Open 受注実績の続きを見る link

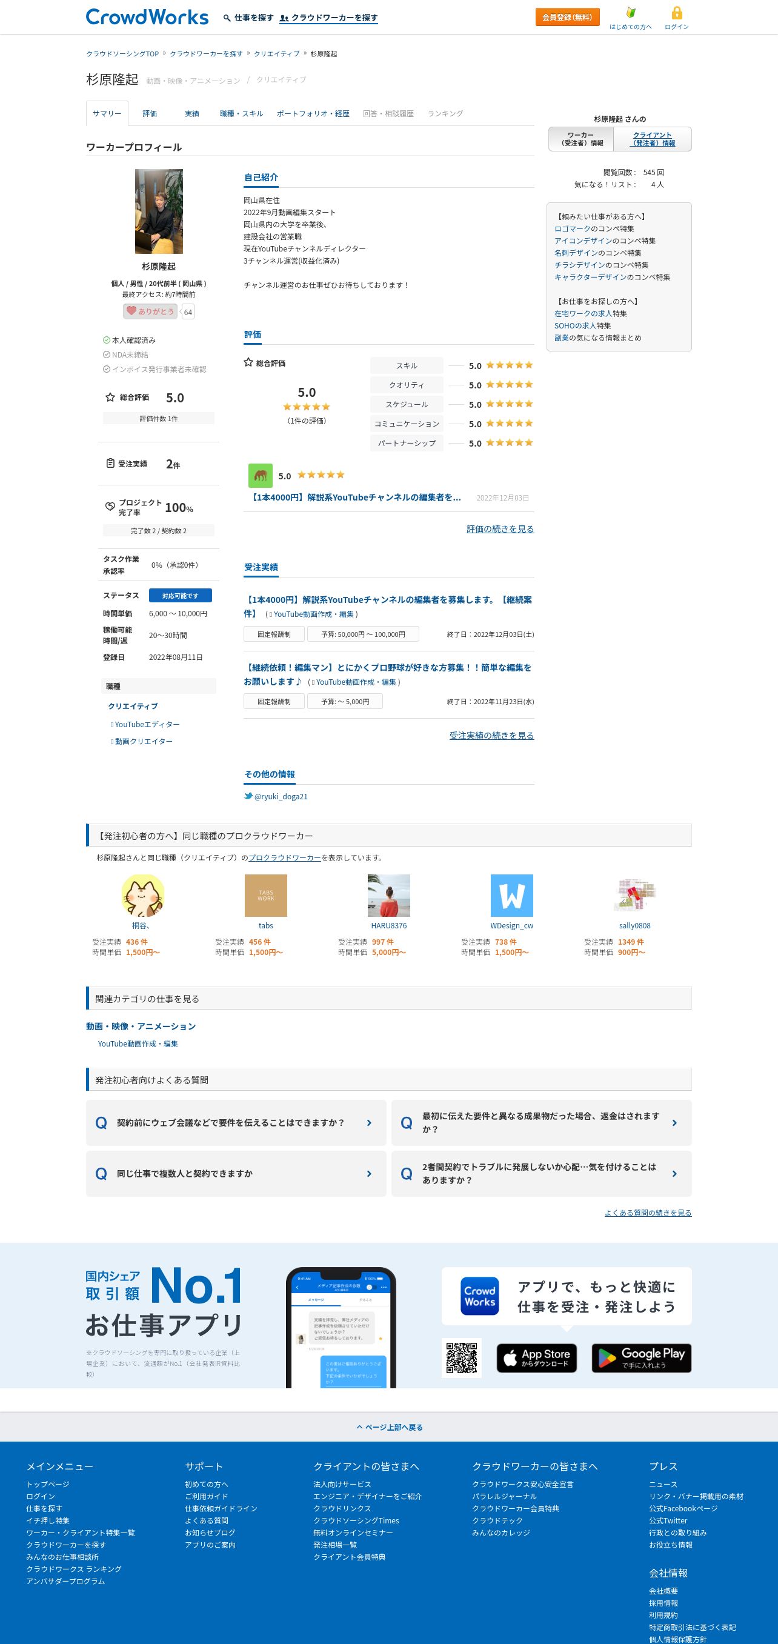click(491, 736)
